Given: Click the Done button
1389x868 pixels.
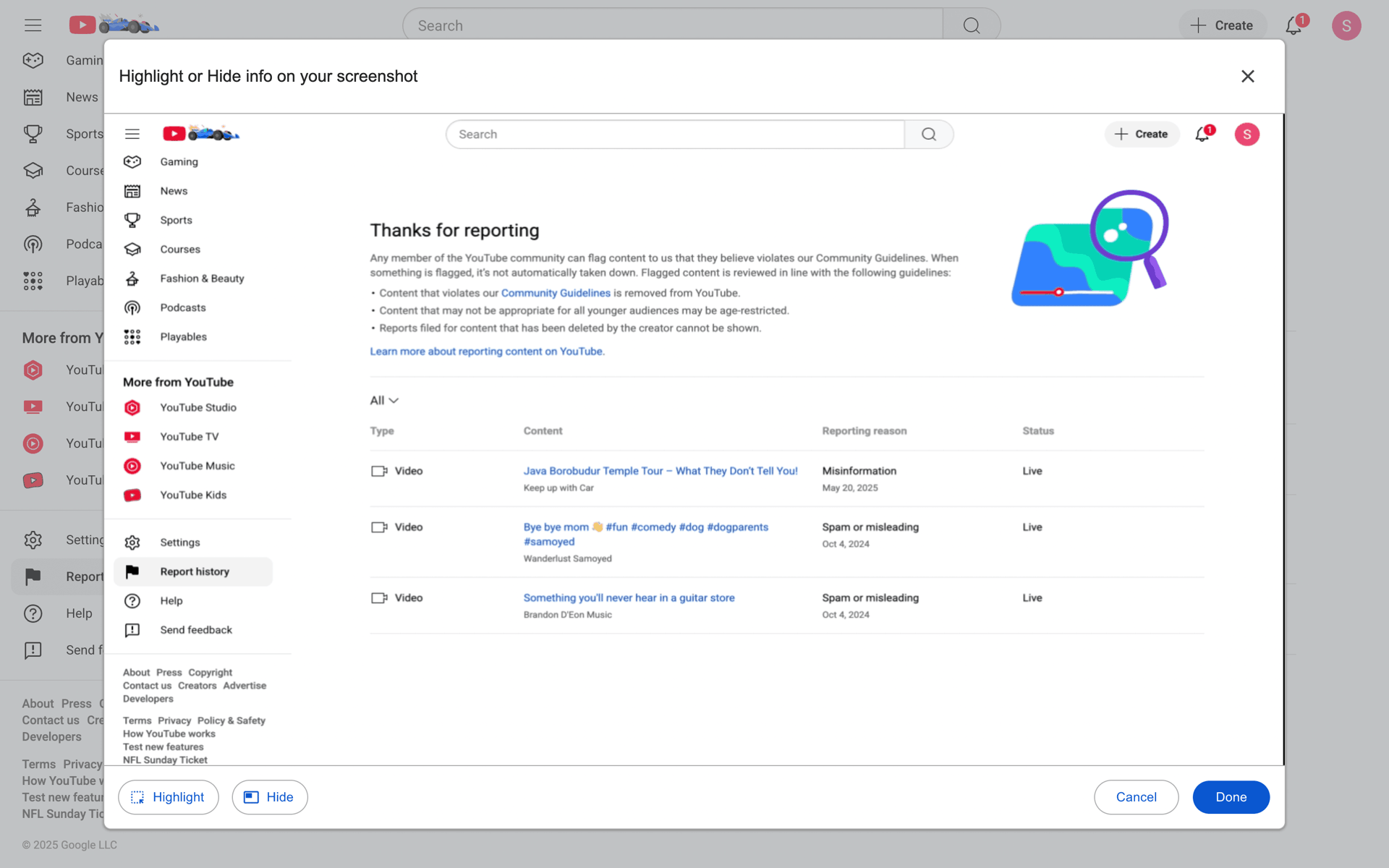Looking at the screenshot, I should [1231, 797].
